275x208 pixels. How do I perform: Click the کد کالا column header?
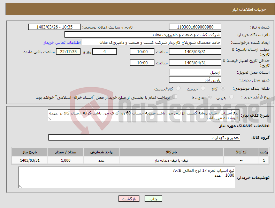(x=241, y=152)
